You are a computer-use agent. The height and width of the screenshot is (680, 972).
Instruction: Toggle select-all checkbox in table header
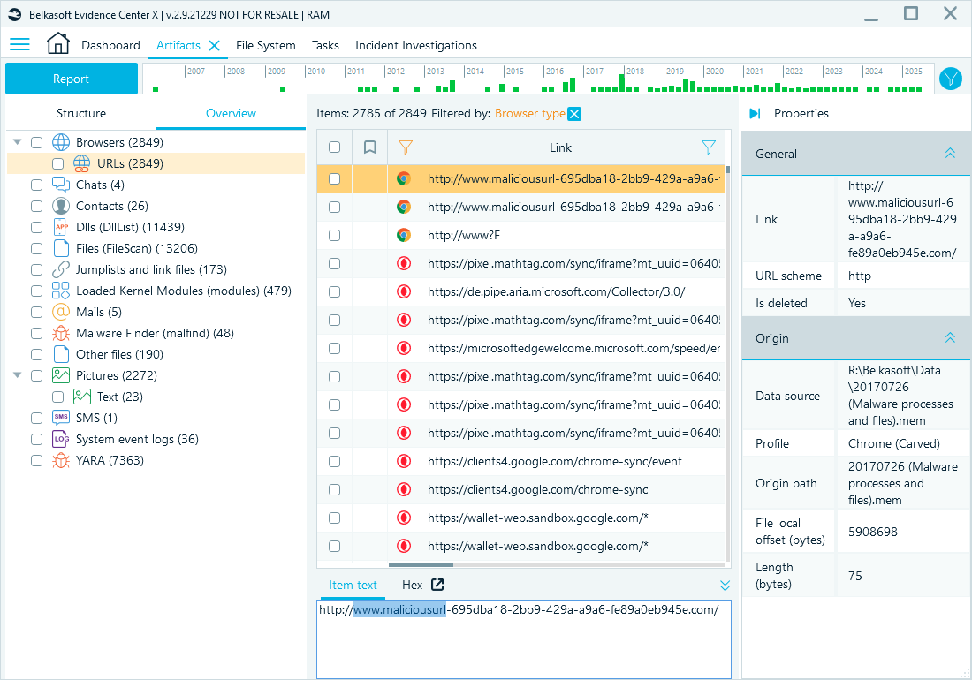tap(334, 147)
